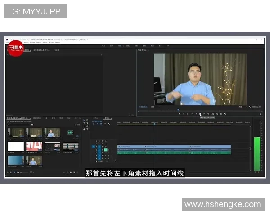Select the inactive timeline sequence tab
The image size is (270, 216).
pyautogui.click(x=96, y=118)
